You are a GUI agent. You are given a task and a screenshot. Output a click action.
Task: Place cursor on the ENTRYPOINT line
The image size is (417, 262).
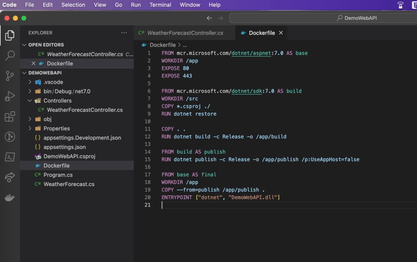pos(221,197)
